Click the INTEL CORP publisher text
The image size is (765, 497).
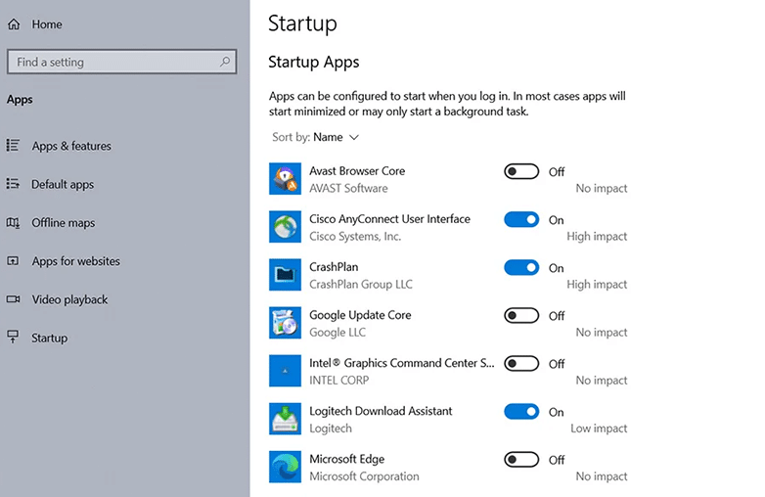339,381
